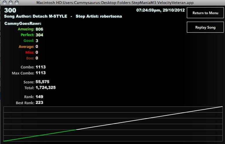Click the Score value 55,575
The image size is (225, 144).
click(x=43, y=82)
